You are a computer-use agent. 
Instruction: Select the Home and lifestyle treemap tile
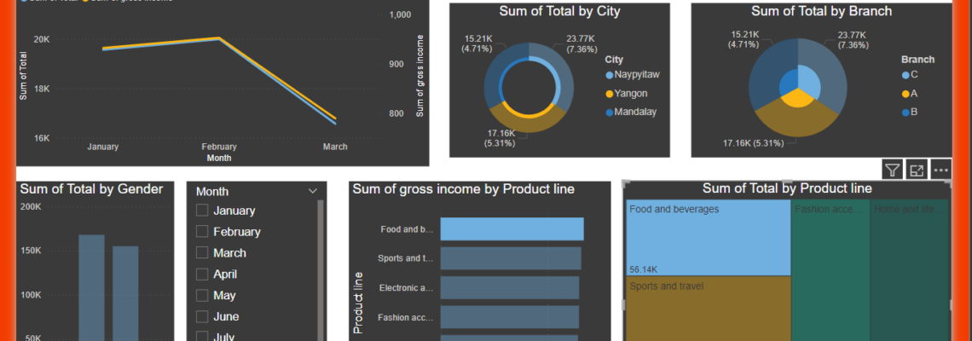910,270
